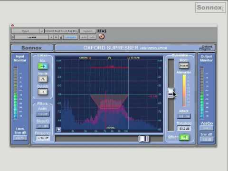228x171 pixels.
Task: Click the red center frequency line on the graph
Action: [x=106, y=111]
